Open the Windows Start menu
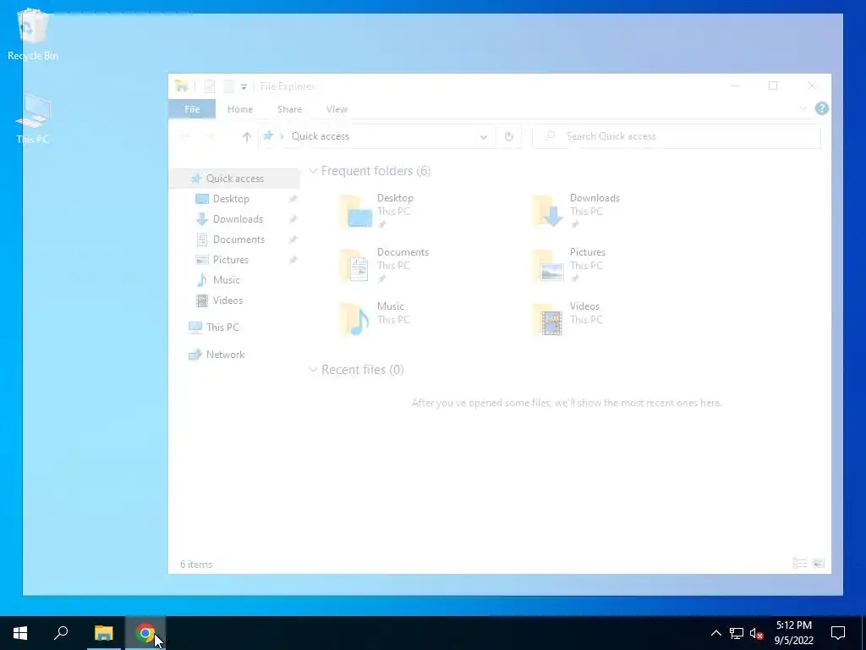866x650 pixels. [20, 633]
